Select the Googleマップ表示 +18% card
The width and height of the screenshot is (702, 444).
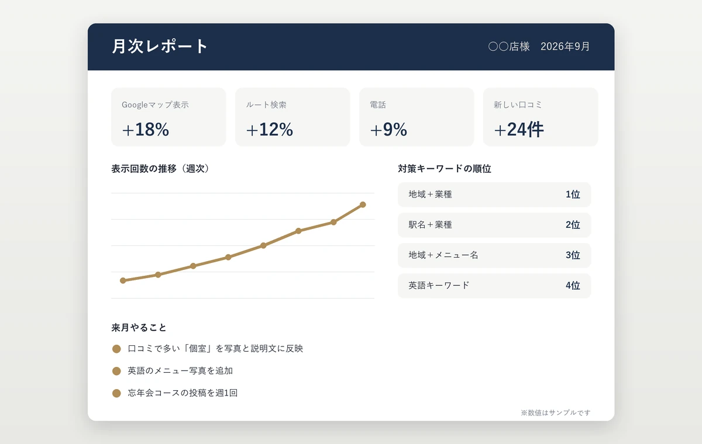(x=168, y=117)
